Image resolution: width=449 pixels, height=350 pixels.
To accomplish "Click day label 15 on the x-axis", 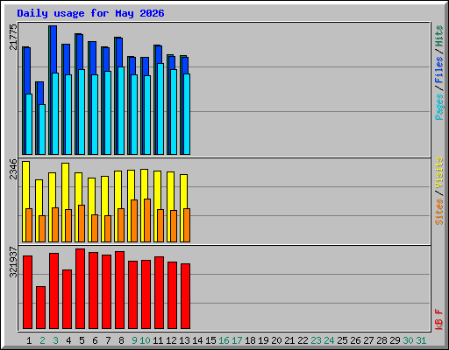I will pyautogui.click(x=210, y=340).
